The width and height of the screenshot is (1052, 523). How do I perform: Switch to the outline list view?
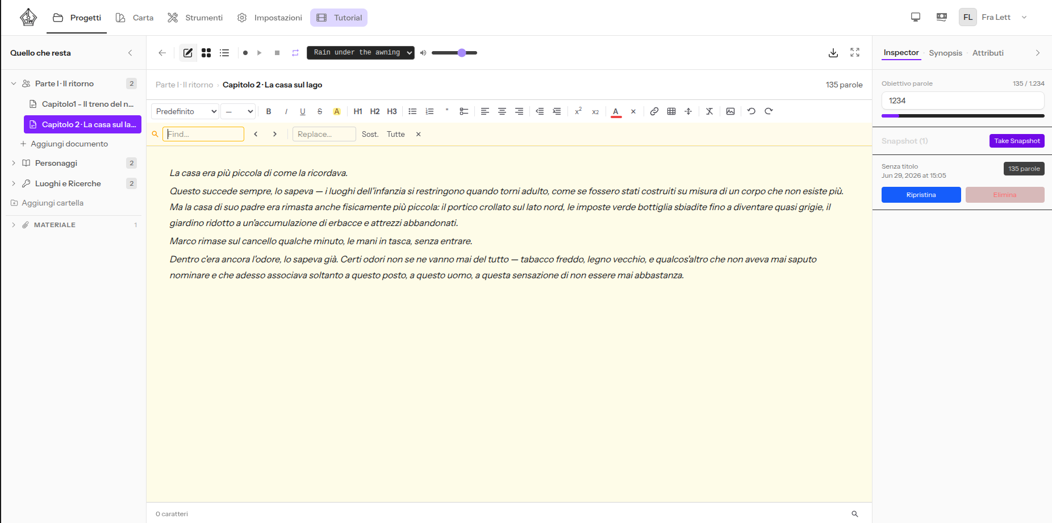[x=224, y=53]
